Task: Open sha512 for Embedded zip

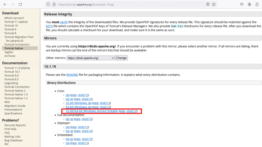Action: tap(83, 143)
